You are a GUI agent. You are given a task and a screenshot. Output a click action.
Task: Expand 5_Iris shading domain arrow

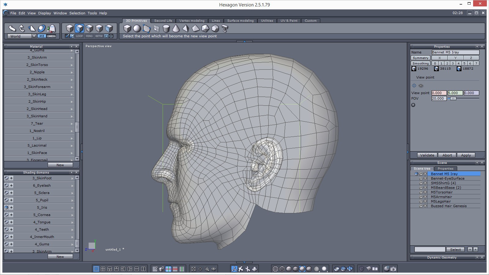[x=72, y=207]
